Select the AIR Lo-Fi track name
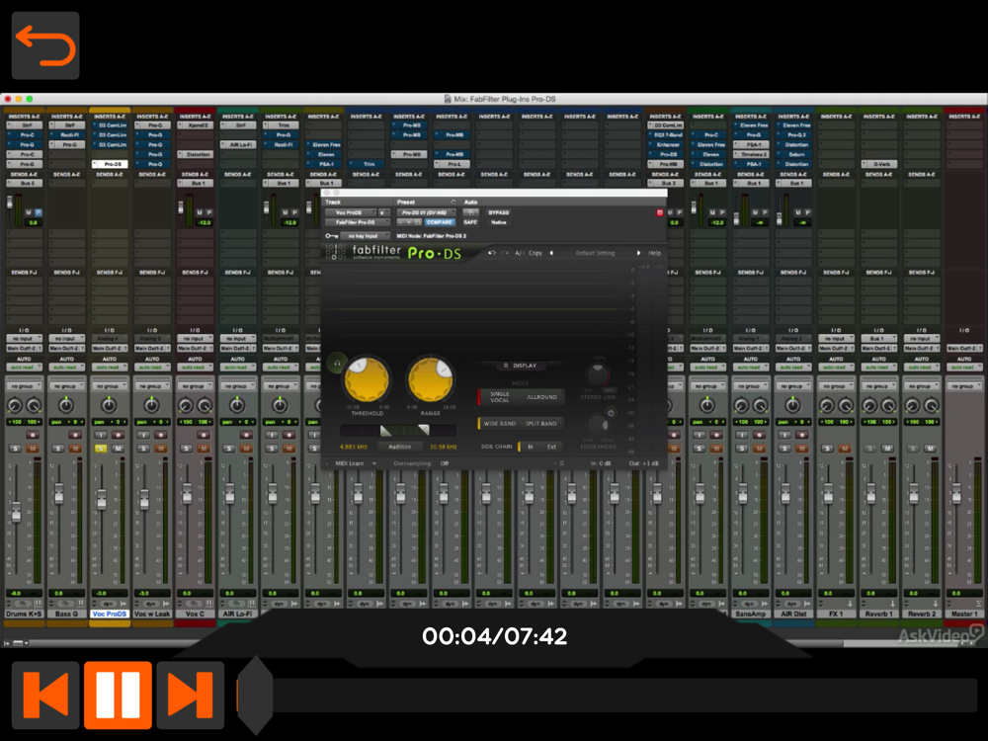The width and height of the screenshot is (988, 741). tap(237, 614)
